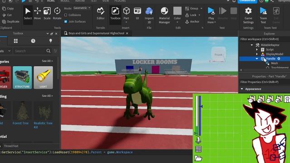Click Import 3D

tap(149, 15)
